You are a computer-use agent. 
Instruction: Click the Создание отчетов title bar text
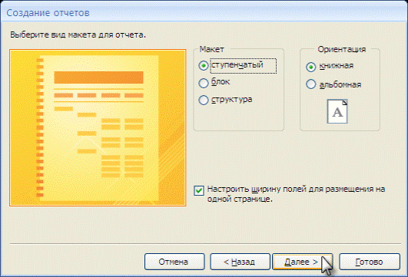pyautogui.click(x=48, y=13)
